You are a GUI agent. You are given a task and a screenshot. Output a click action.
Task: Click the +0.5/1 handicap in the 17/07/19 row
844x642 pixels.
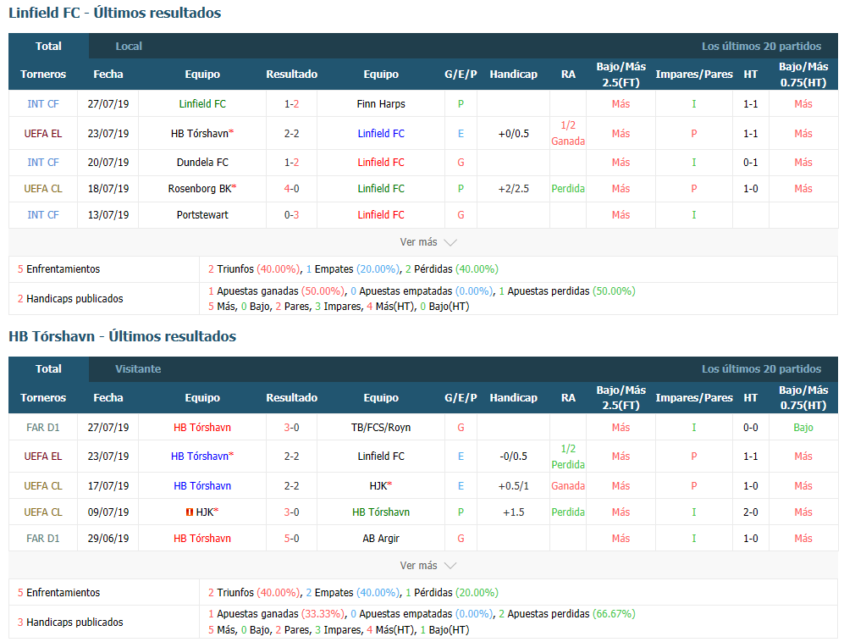(514, 486)
